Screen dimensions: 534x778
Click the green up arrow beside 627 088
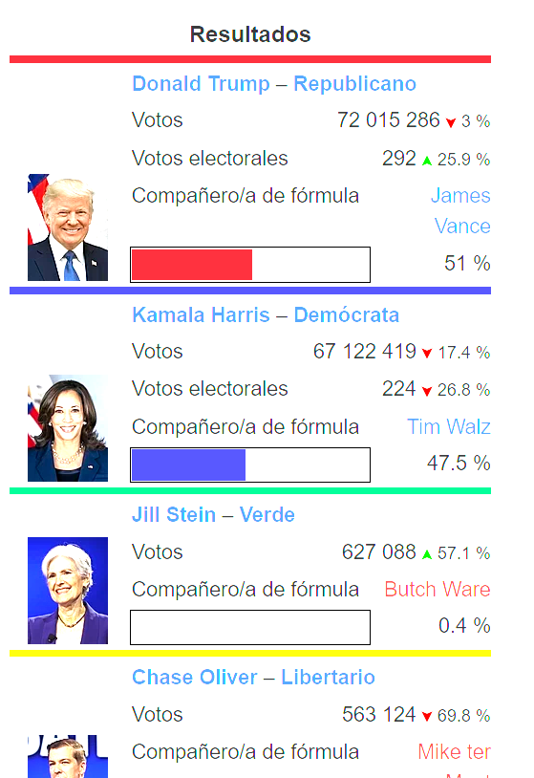(427, 554)
